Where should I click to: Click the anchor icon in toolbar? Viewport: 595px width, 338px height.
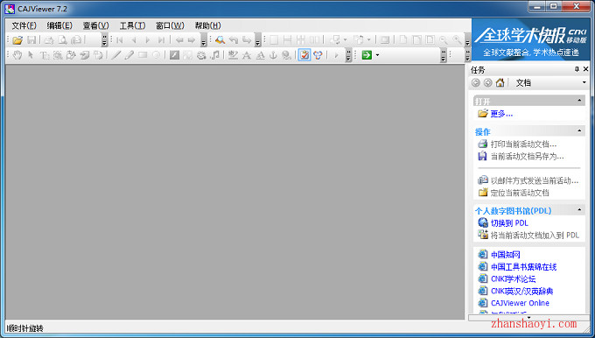(x=273, y=55)
